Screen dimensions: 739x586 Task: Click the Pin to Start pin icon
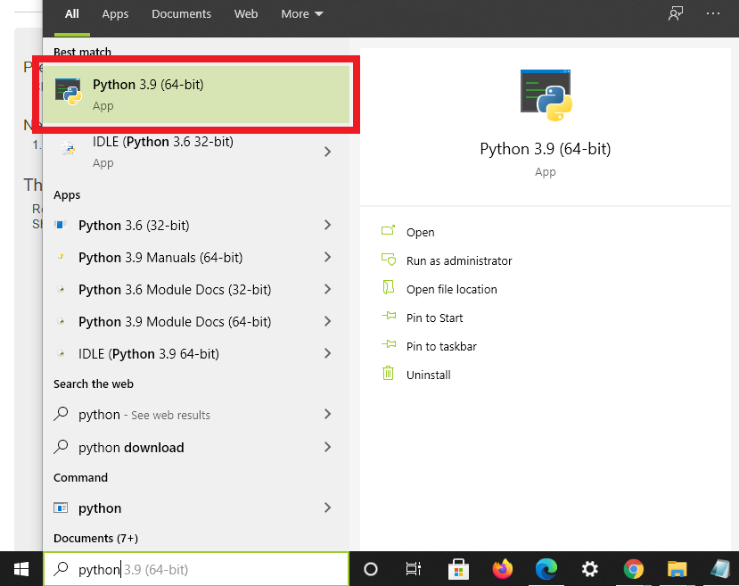tap(389, 316)
